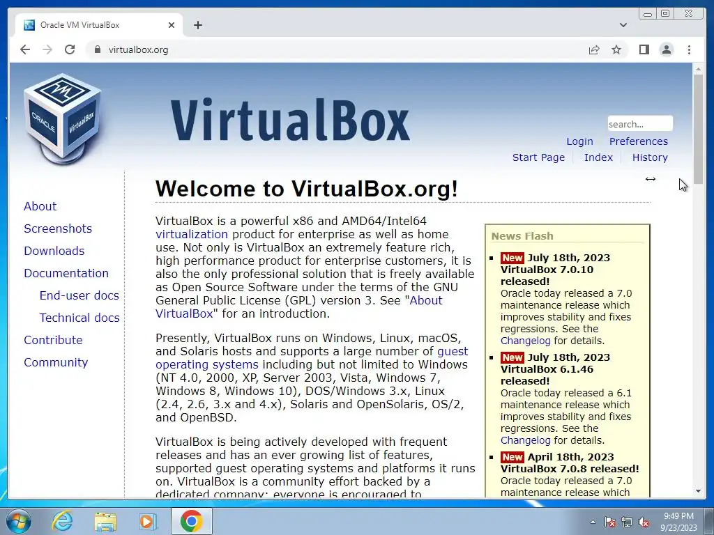Image resolution: width=714 pixels, height=535 pixels.
Task: Open the Index link
Action: pos(598,157)
